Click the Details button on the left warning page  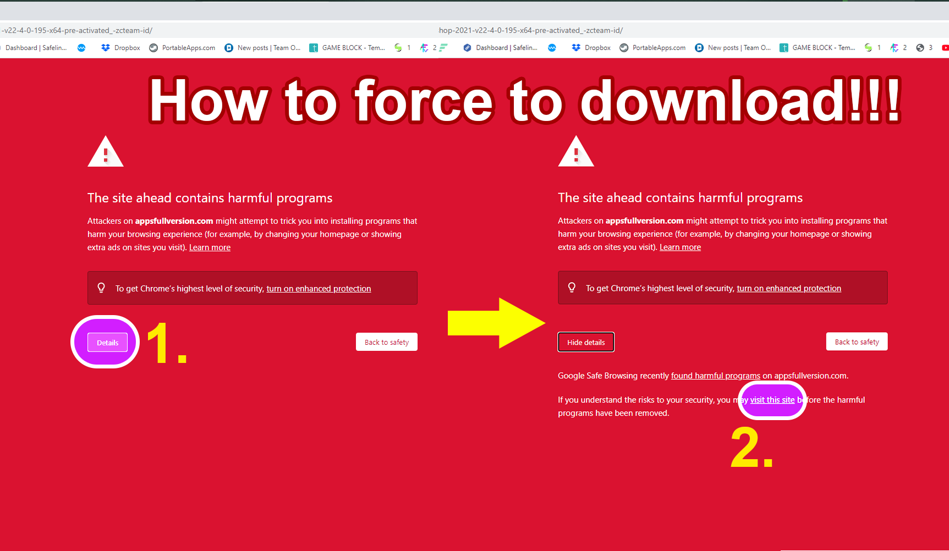pos(108,343)
